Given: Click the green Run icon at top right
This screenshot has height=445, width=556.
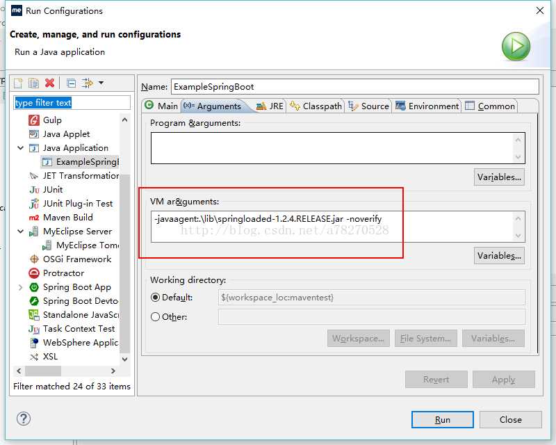Looking at the screenshot, I should pyautogui.click(x=516, y=47).
